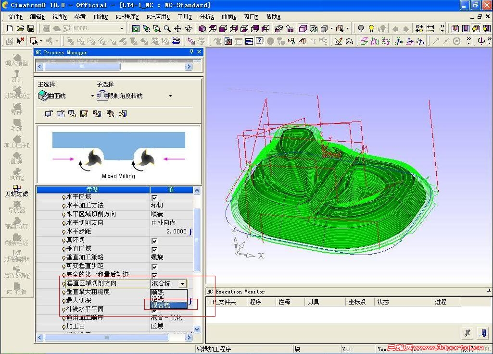
Task: Click parameter table horizontal scrollbar thumb
Action: pyautogui.click(x=107, y=337)
